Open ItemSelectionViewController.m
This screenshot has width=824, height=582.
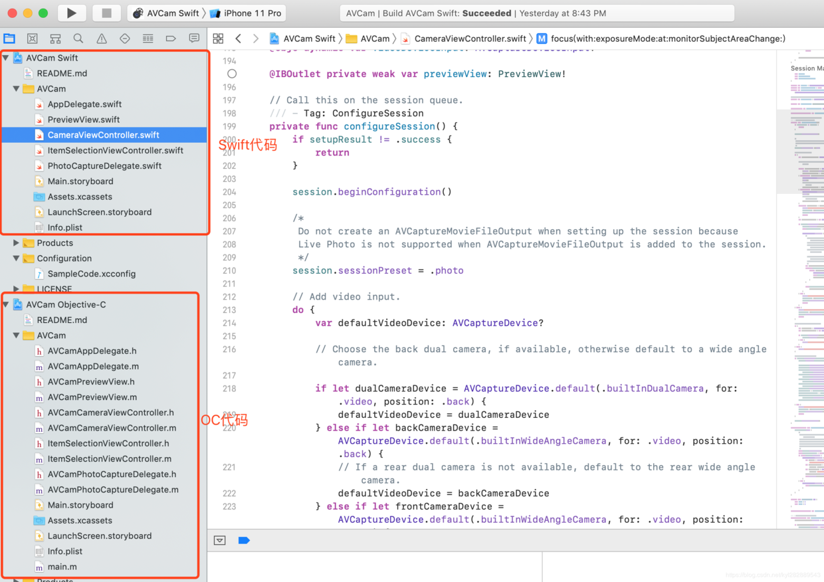coord(110,458)
